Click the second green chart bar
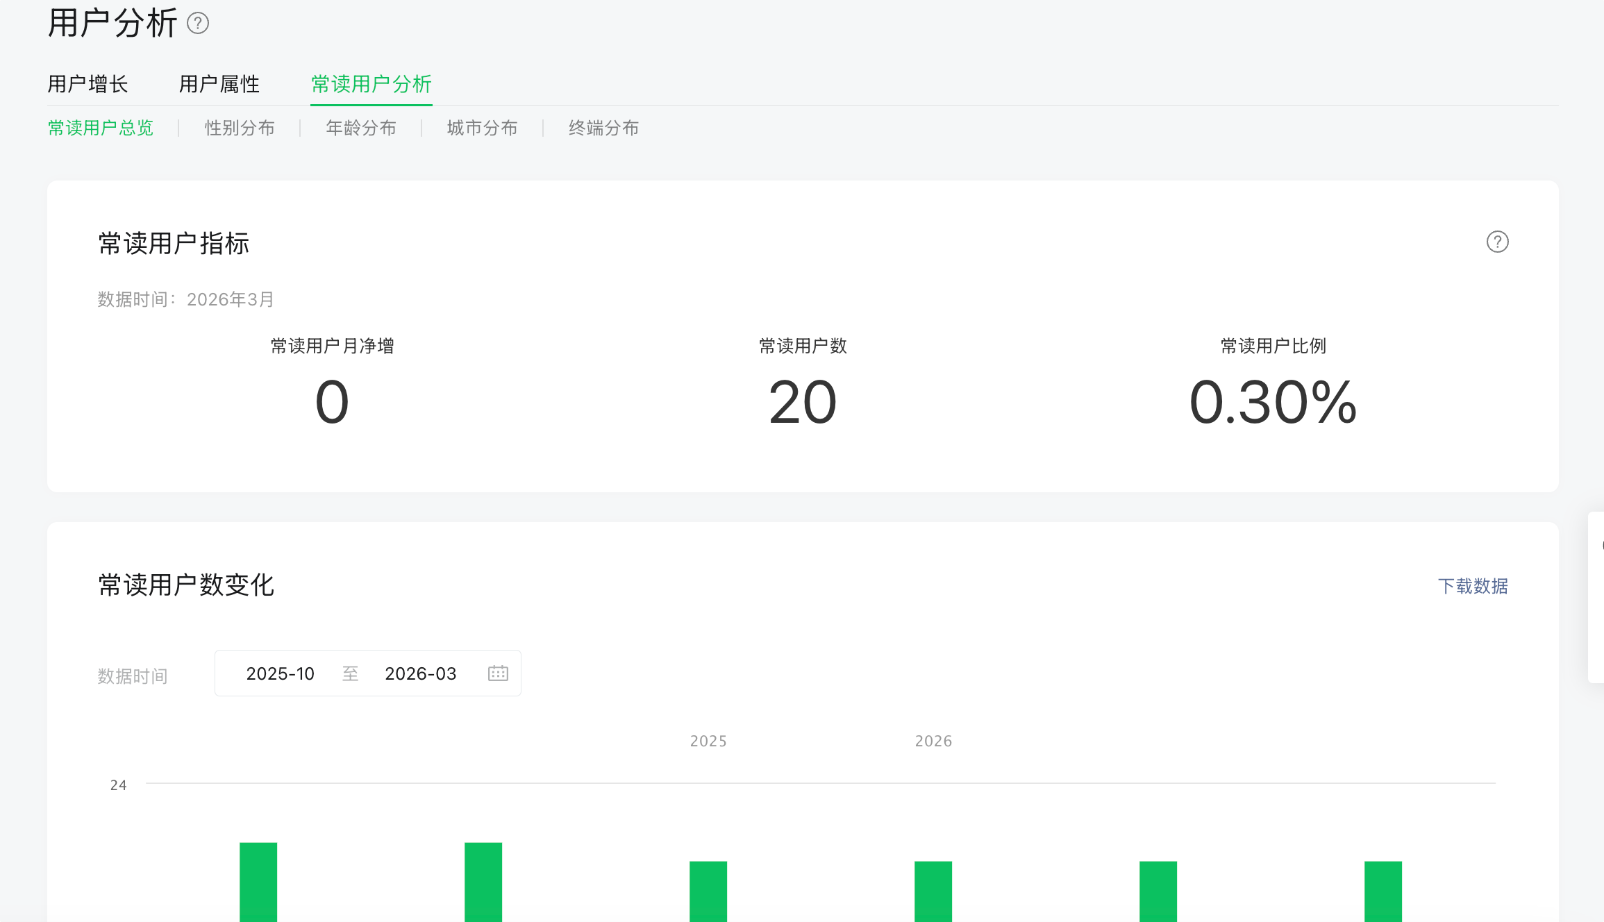 point(483,882)
